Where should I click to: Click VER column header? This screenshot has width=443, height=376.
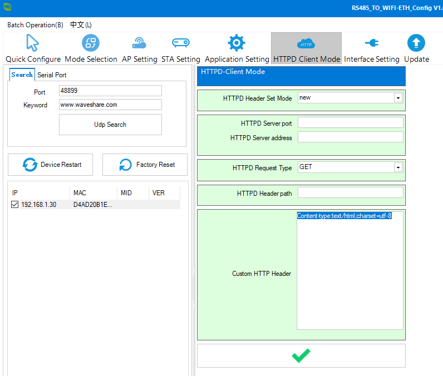pos(164,193)
